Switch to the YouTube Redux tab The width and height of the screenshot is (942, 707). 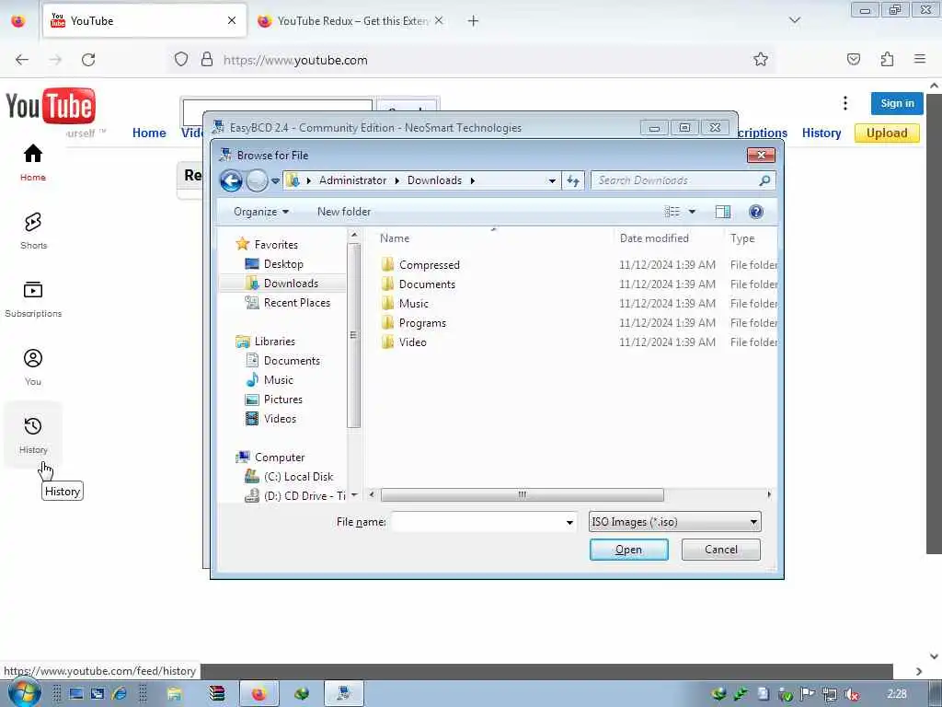click(350, 21)
